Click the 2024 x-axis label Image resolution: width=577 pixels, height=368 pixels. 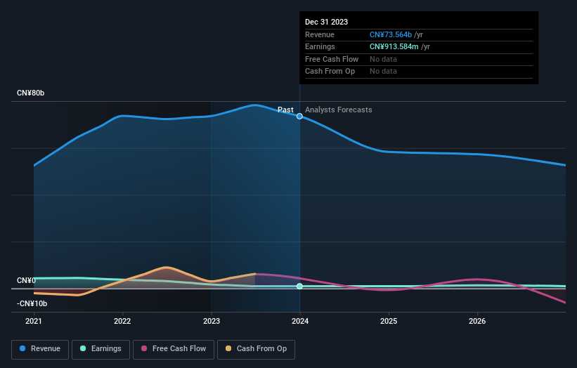(x=300, y=321)
